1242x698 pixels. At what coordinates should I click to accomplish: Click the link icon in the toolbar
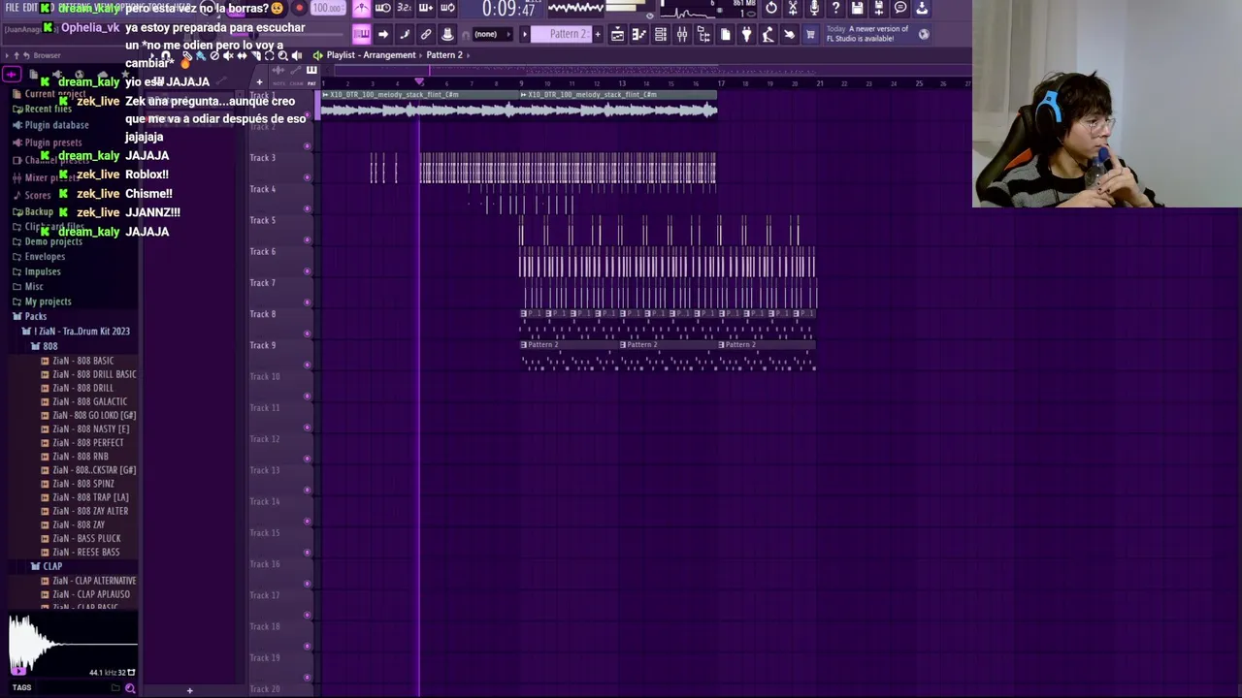(x=426, y=35)
